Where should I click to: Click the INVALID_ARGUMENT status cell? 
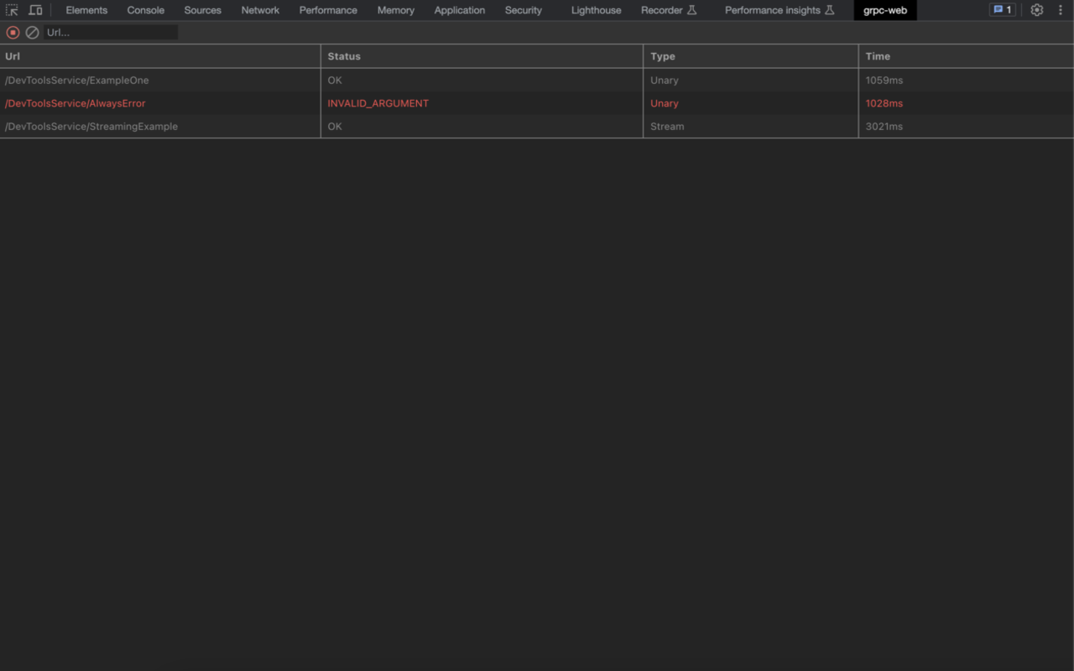378,103
